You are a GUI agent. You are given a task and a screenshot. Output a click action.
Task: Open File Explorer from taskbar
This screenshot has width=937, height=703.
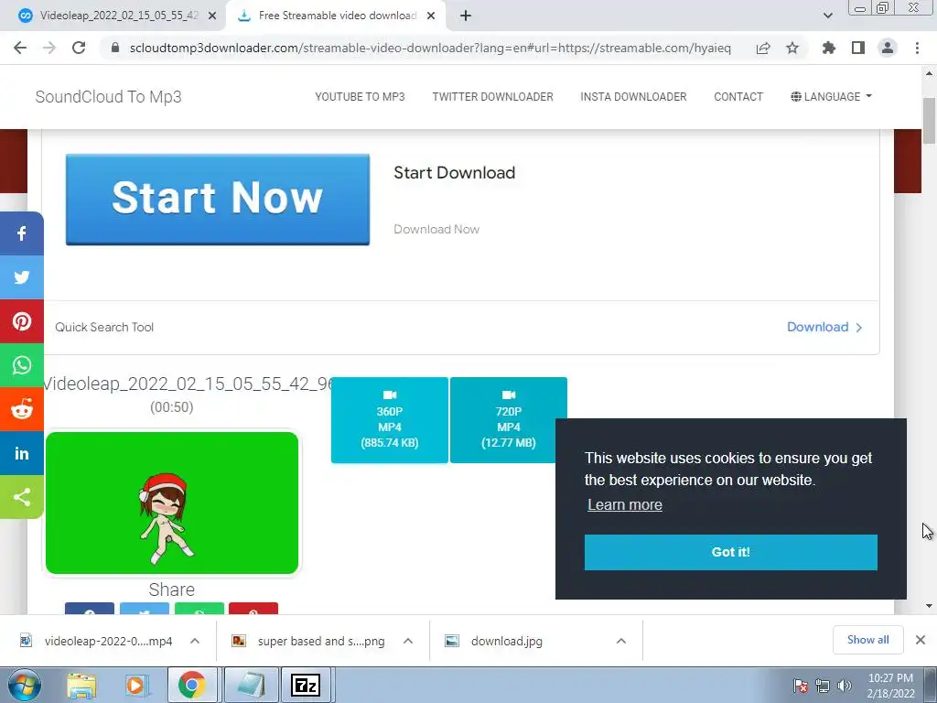tap(81, 685)
